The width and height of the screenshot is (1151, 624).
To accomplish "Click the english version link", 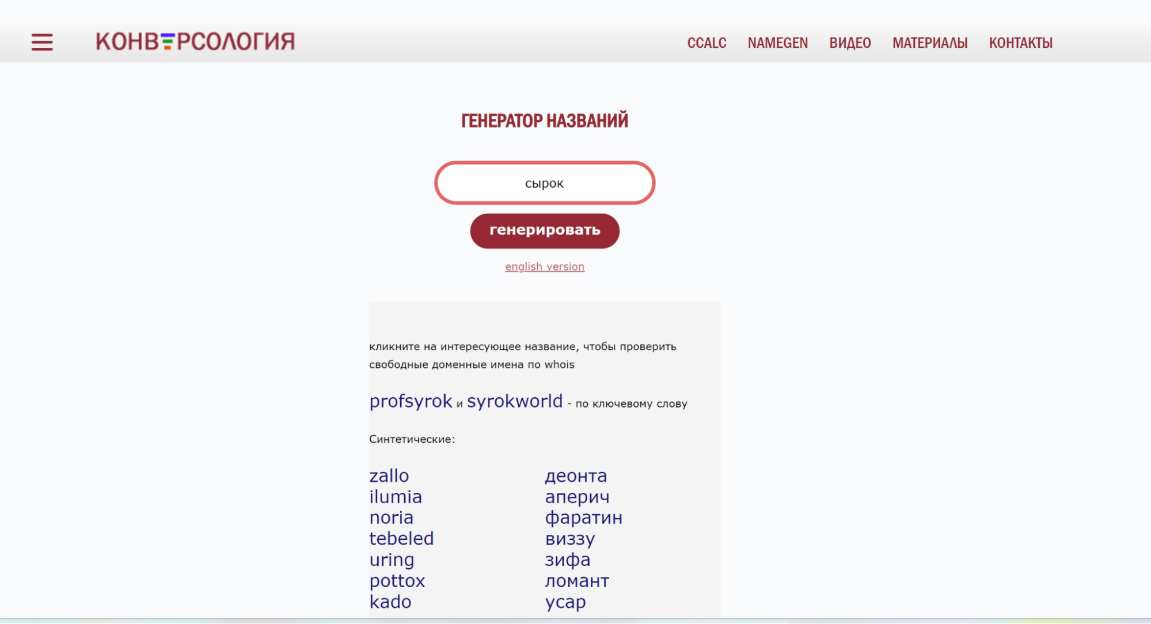I will point(544,266).
